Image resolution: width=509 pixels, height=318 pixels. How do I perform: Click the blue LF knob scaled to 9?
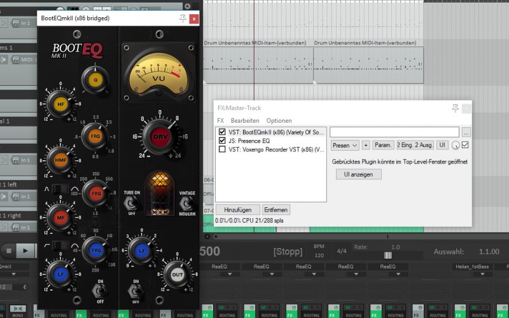pos(141,251)
